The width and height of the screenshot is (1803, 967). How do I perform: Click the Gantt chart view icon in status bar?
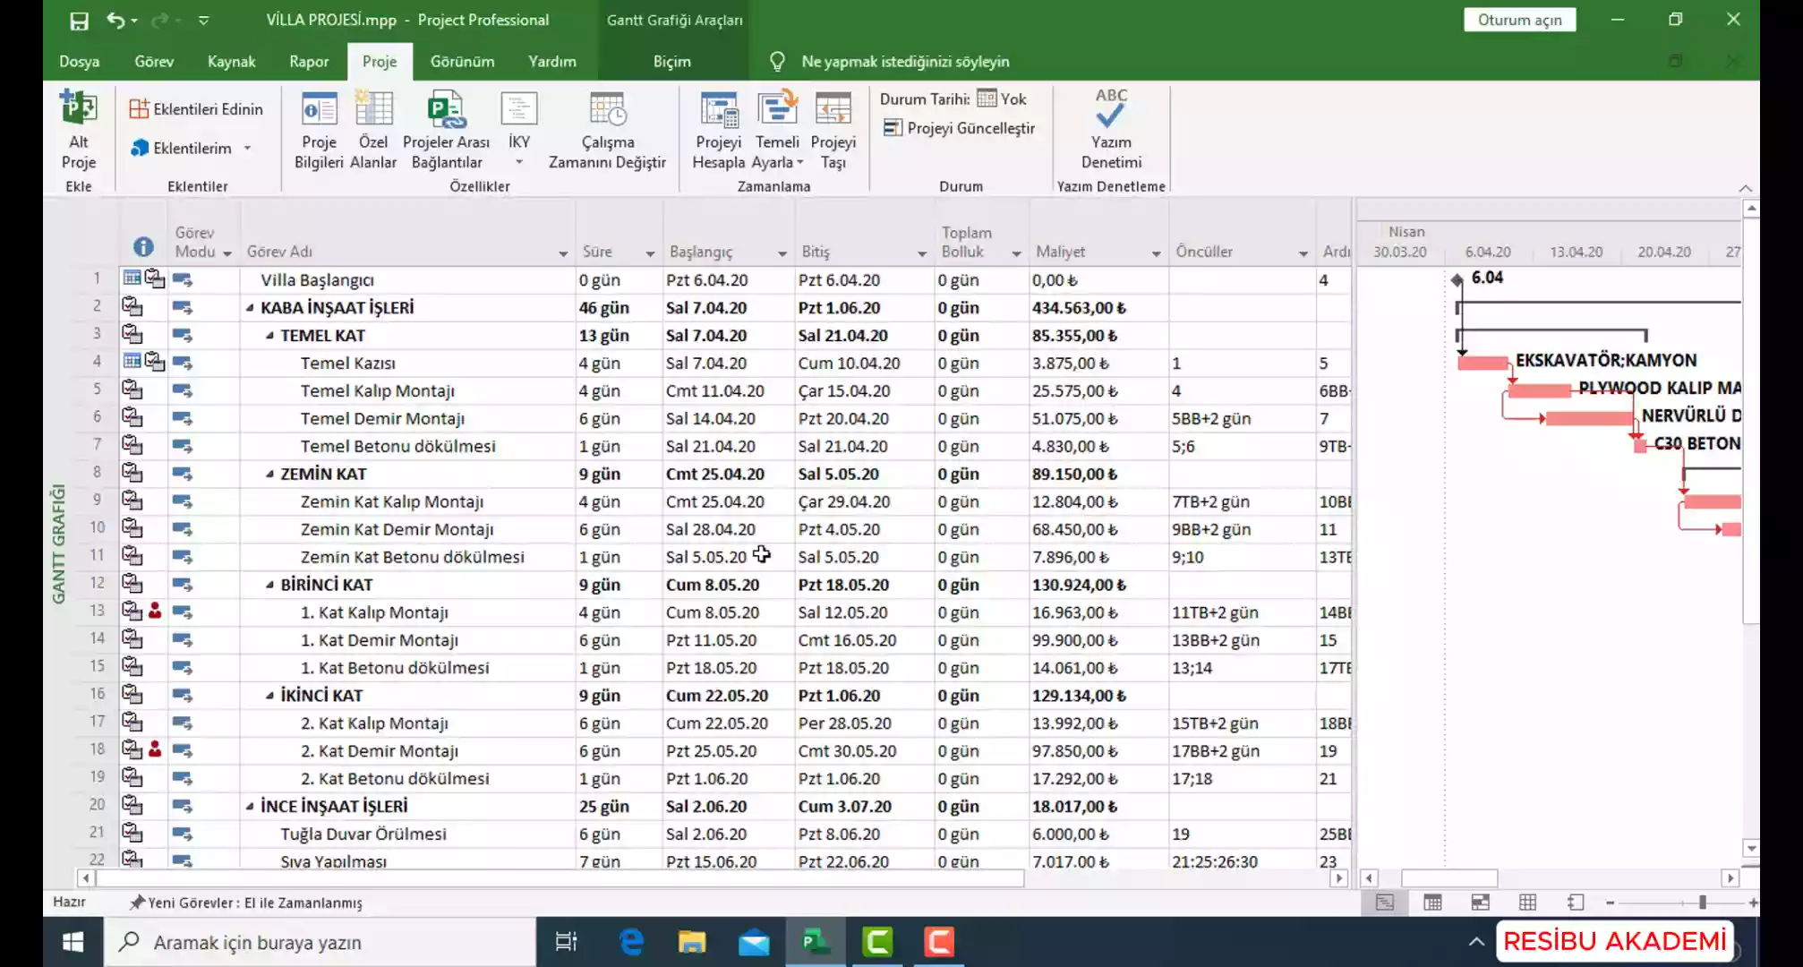pyautogui.click(x=1385, y=903)
